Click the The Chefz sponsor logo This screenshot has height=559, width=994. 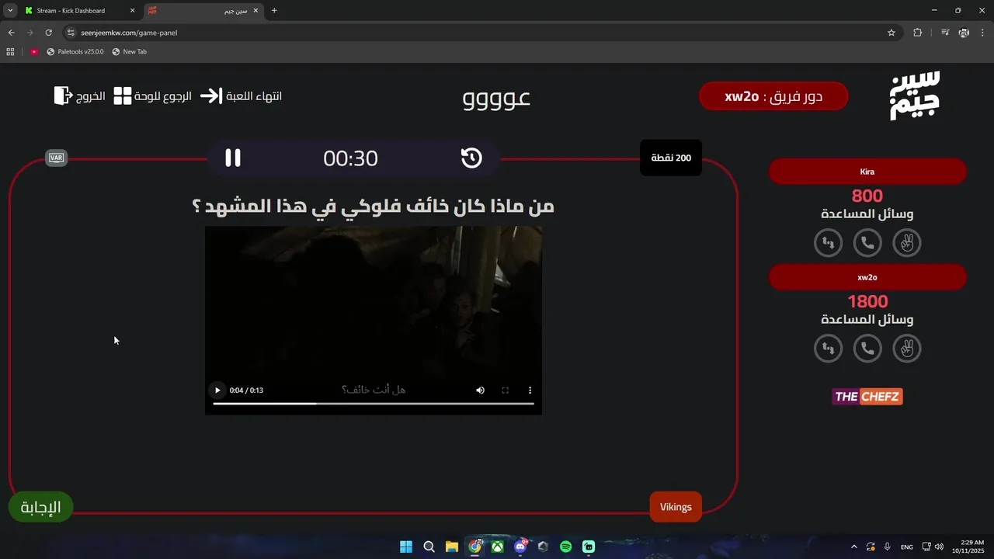867,397
